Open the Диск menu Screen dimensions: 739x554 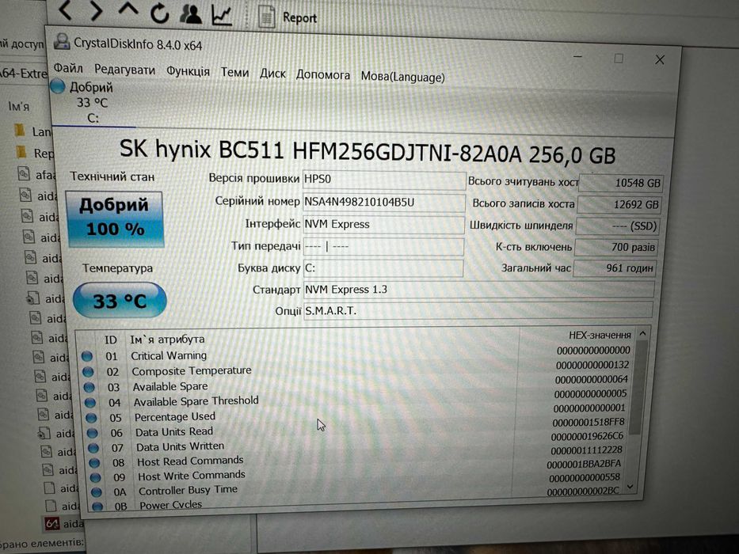coord(273,74)
